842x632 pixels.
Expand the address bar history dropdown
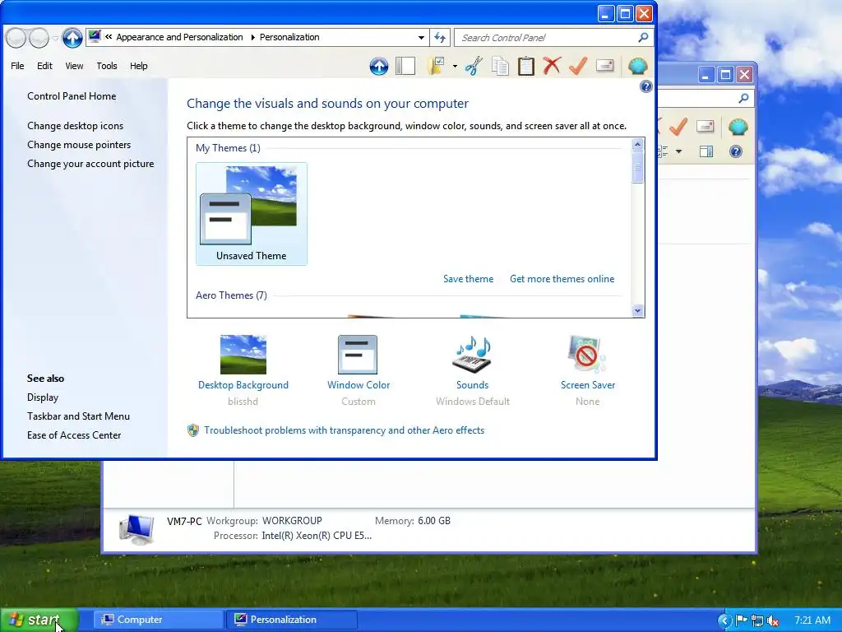pos(421,38)
